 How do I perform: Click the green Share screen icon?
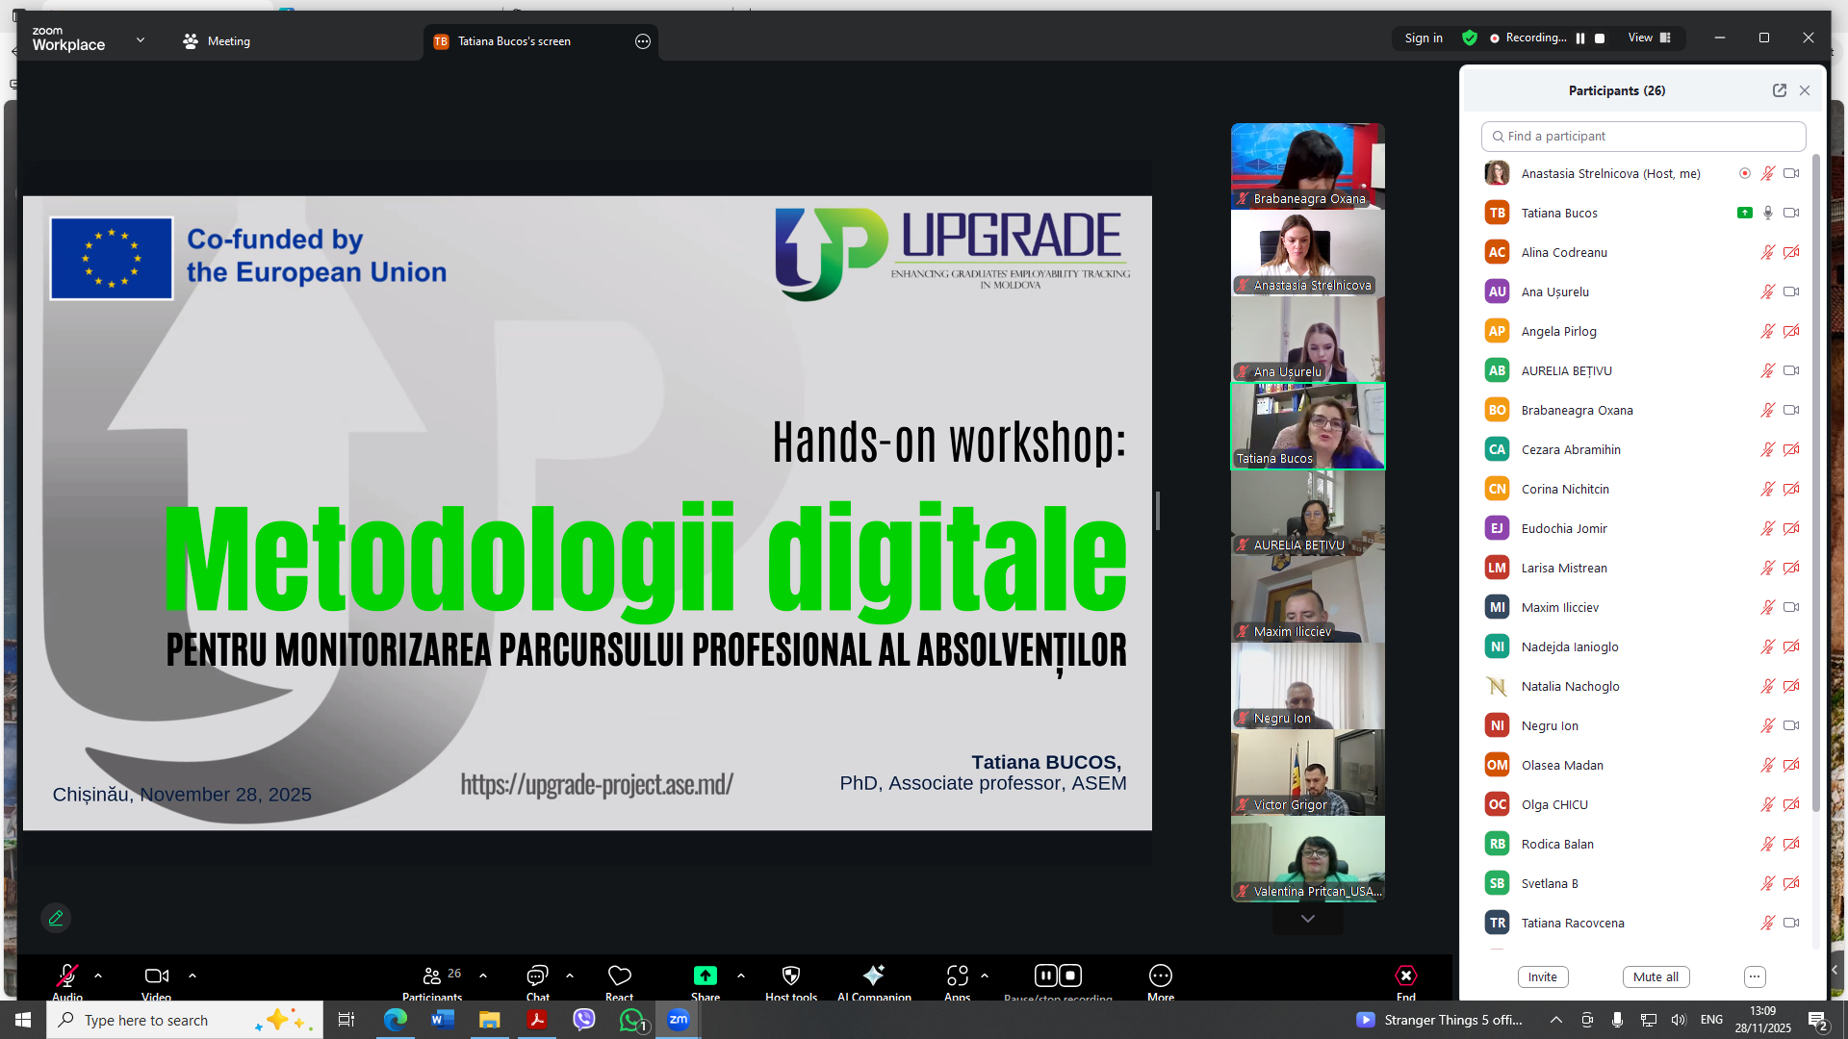(x=705, y=976)
